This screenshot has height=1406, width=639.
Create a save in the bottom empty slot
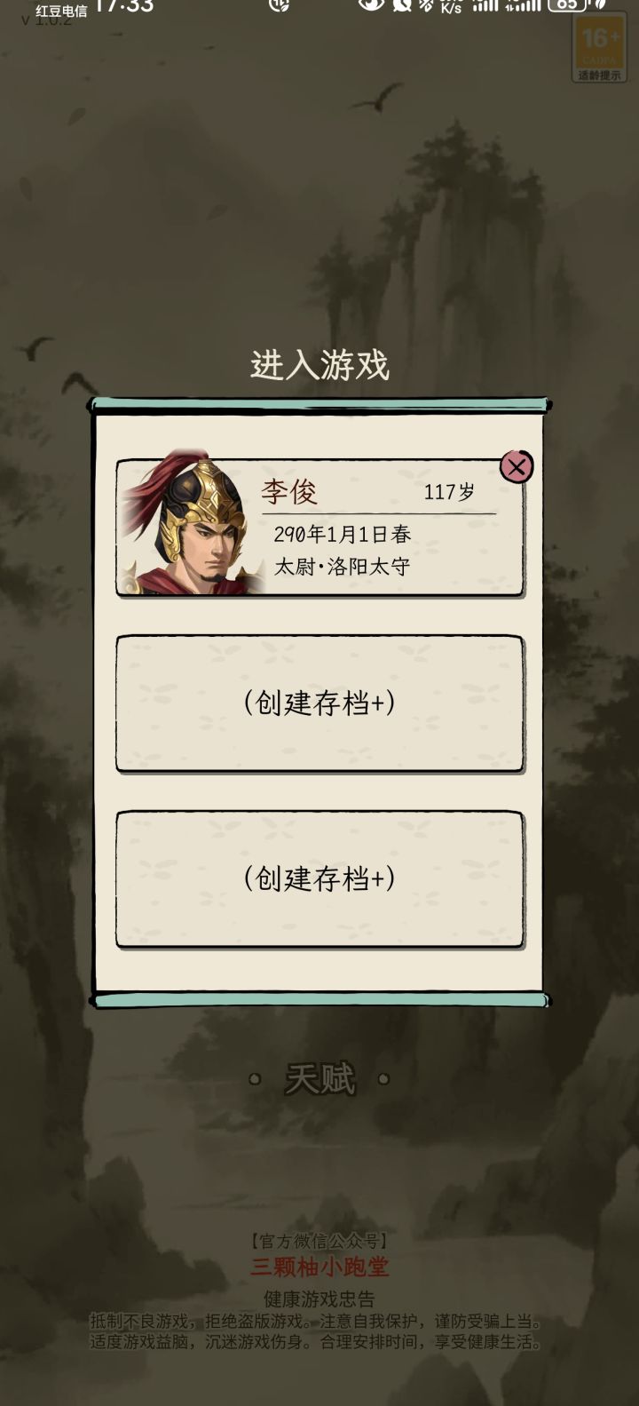[x=319, y=878]
